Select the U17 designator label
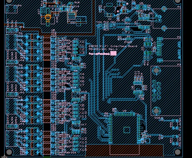 coord(84,125)
